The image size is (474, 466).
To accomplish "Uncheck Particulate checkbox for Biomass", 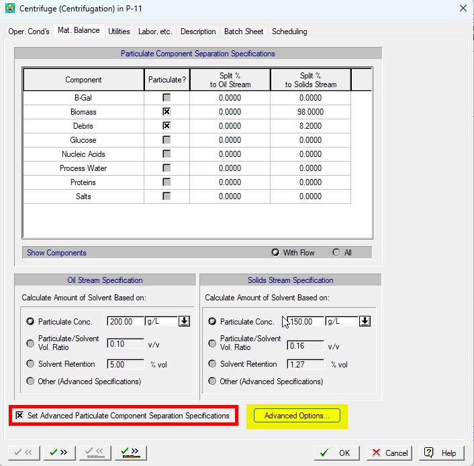I will [167, 112].
